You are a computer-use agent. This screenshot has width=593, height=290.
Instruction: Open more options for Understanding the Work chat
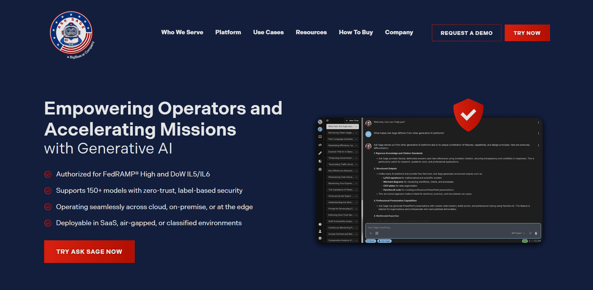(x=356, y=203)
